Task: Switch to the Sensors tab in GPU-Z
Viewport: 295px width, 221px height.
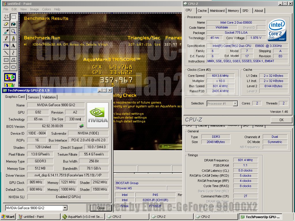Action: click(x=33, y=97)
